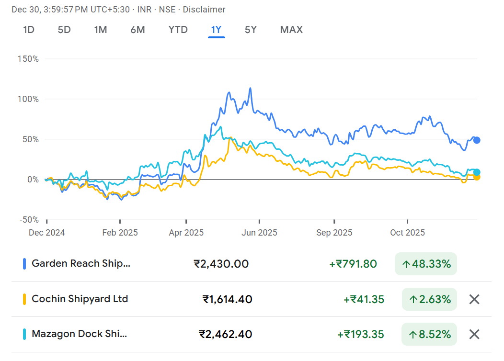Click the blue Garden Reach color marker
Image resolution: width=504 pixels, height=361 pixels.
[24, 263]
